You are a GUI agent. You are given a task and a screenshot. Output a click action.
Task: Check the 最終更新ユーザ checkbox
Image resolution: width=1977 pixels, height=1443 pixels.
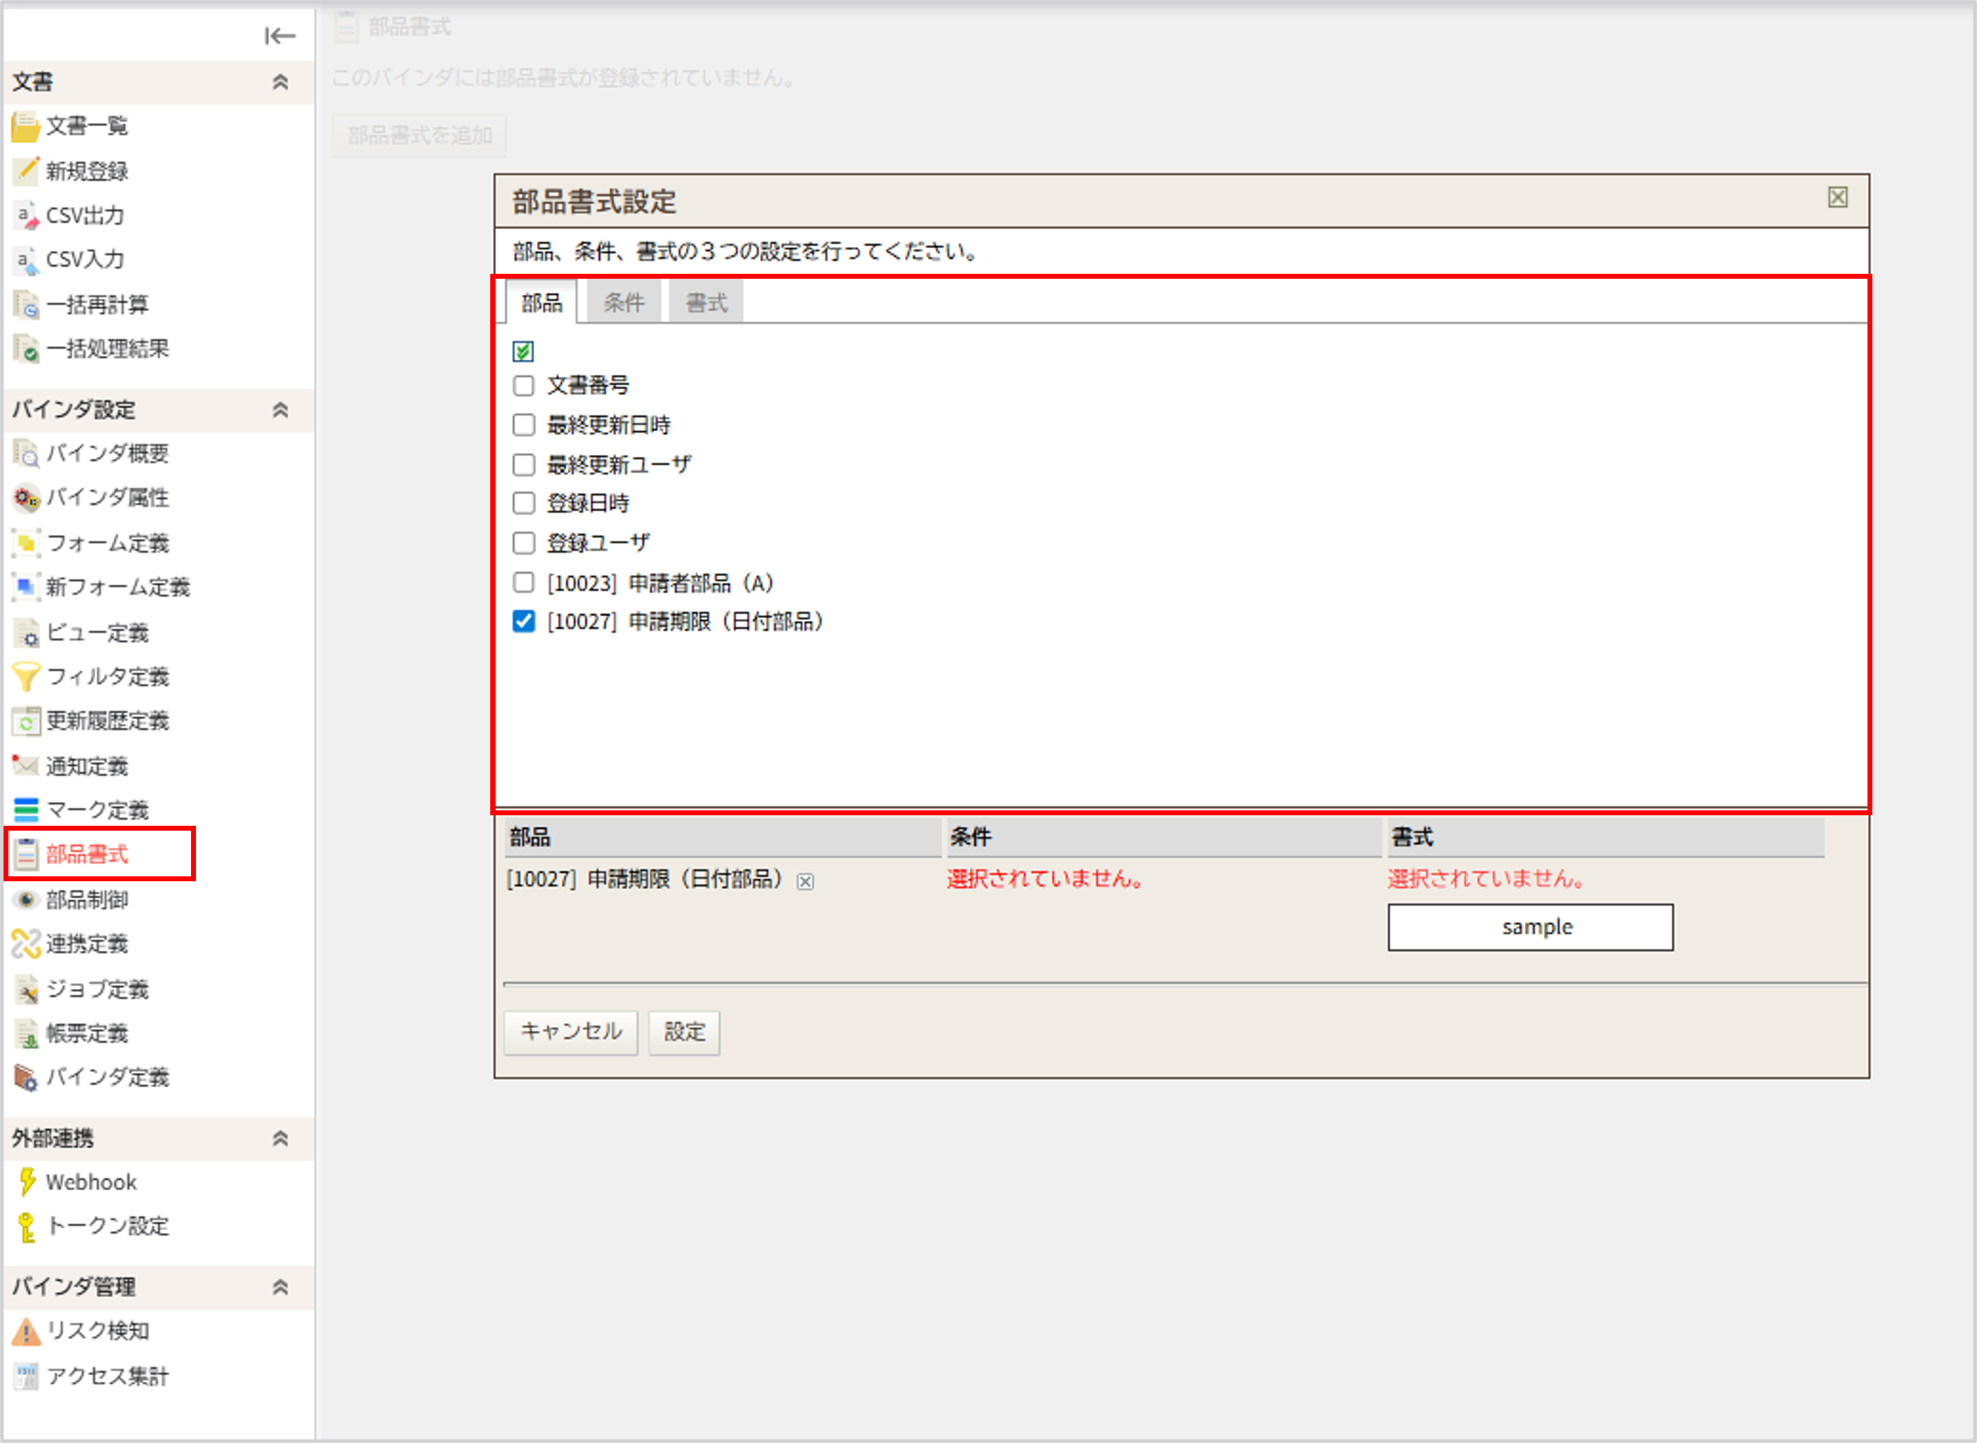(523, 465)
